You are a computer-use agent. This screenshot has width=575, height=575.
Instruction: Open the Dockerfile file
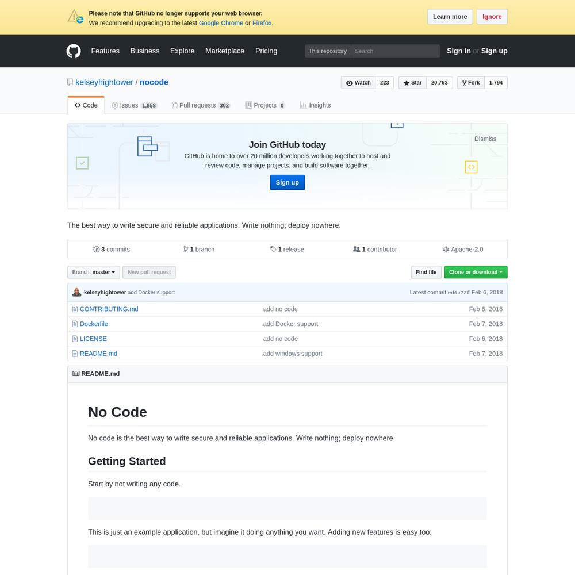[94, 324]
